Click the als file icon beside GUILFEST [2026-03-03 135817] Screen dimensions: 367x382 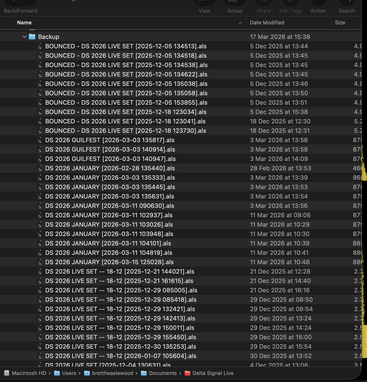(x=40, y=140)
